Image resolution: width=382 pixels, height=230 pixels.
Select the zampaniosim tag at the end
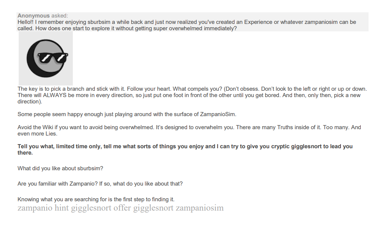coord(199,208)
